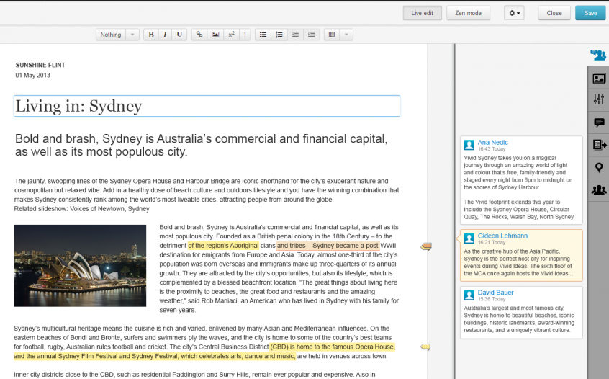This screenshot has height=379, width=609.
Task: Apply superscript formatting
Action: point(230,35)
